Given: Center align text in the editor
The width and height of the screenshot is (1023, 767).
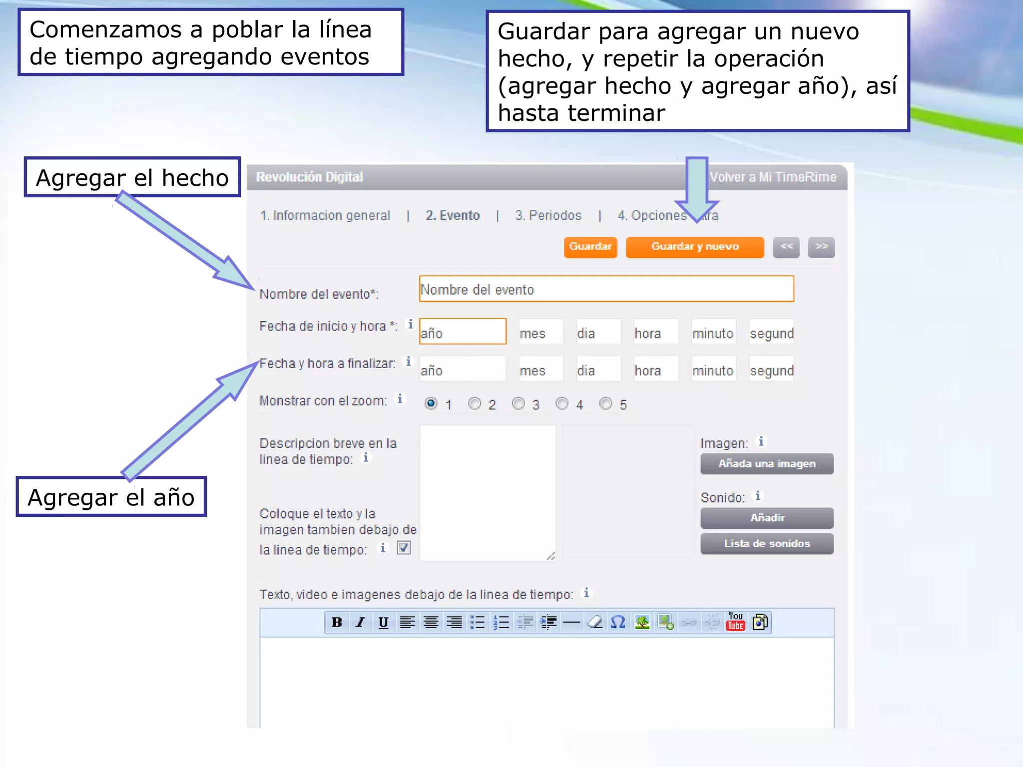Looking at the screenshot, I should 431,622.
